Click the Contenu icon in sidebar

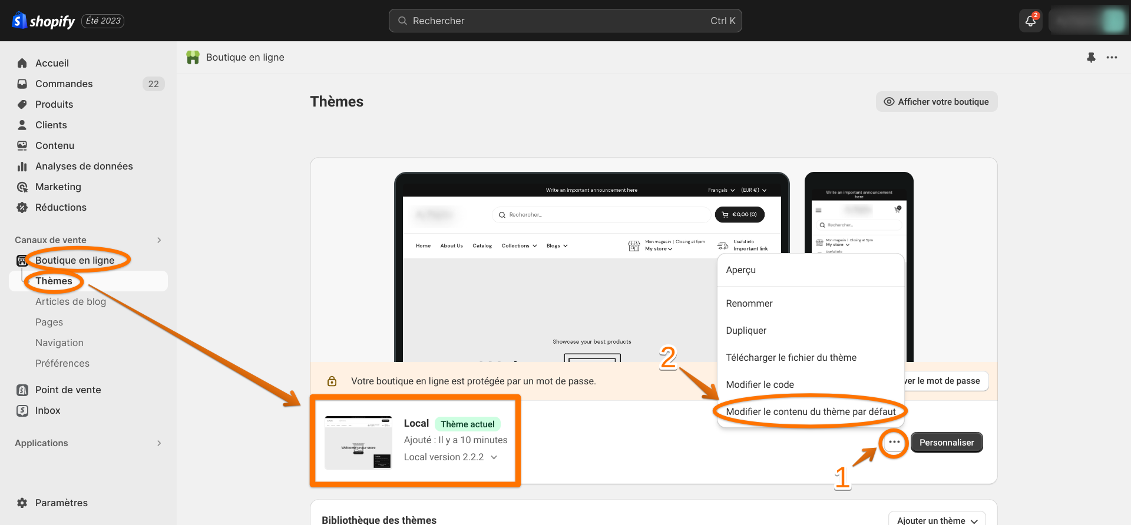[x=22, y=145]
